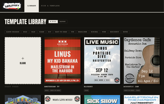Click Bold tag under Amsterdam TV

coord(47,90)
